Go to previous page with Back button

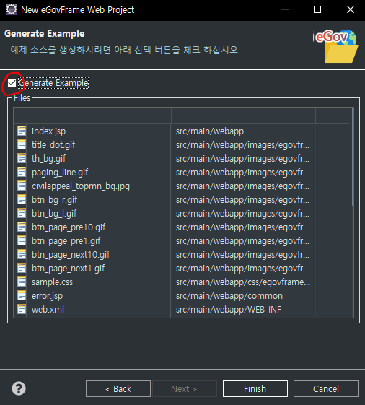(x=118, y=388)
